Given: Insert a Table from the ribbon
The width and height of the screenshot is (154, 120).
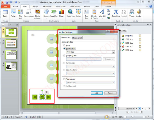Looking at the screenshot, I should (x=5, y=13).
